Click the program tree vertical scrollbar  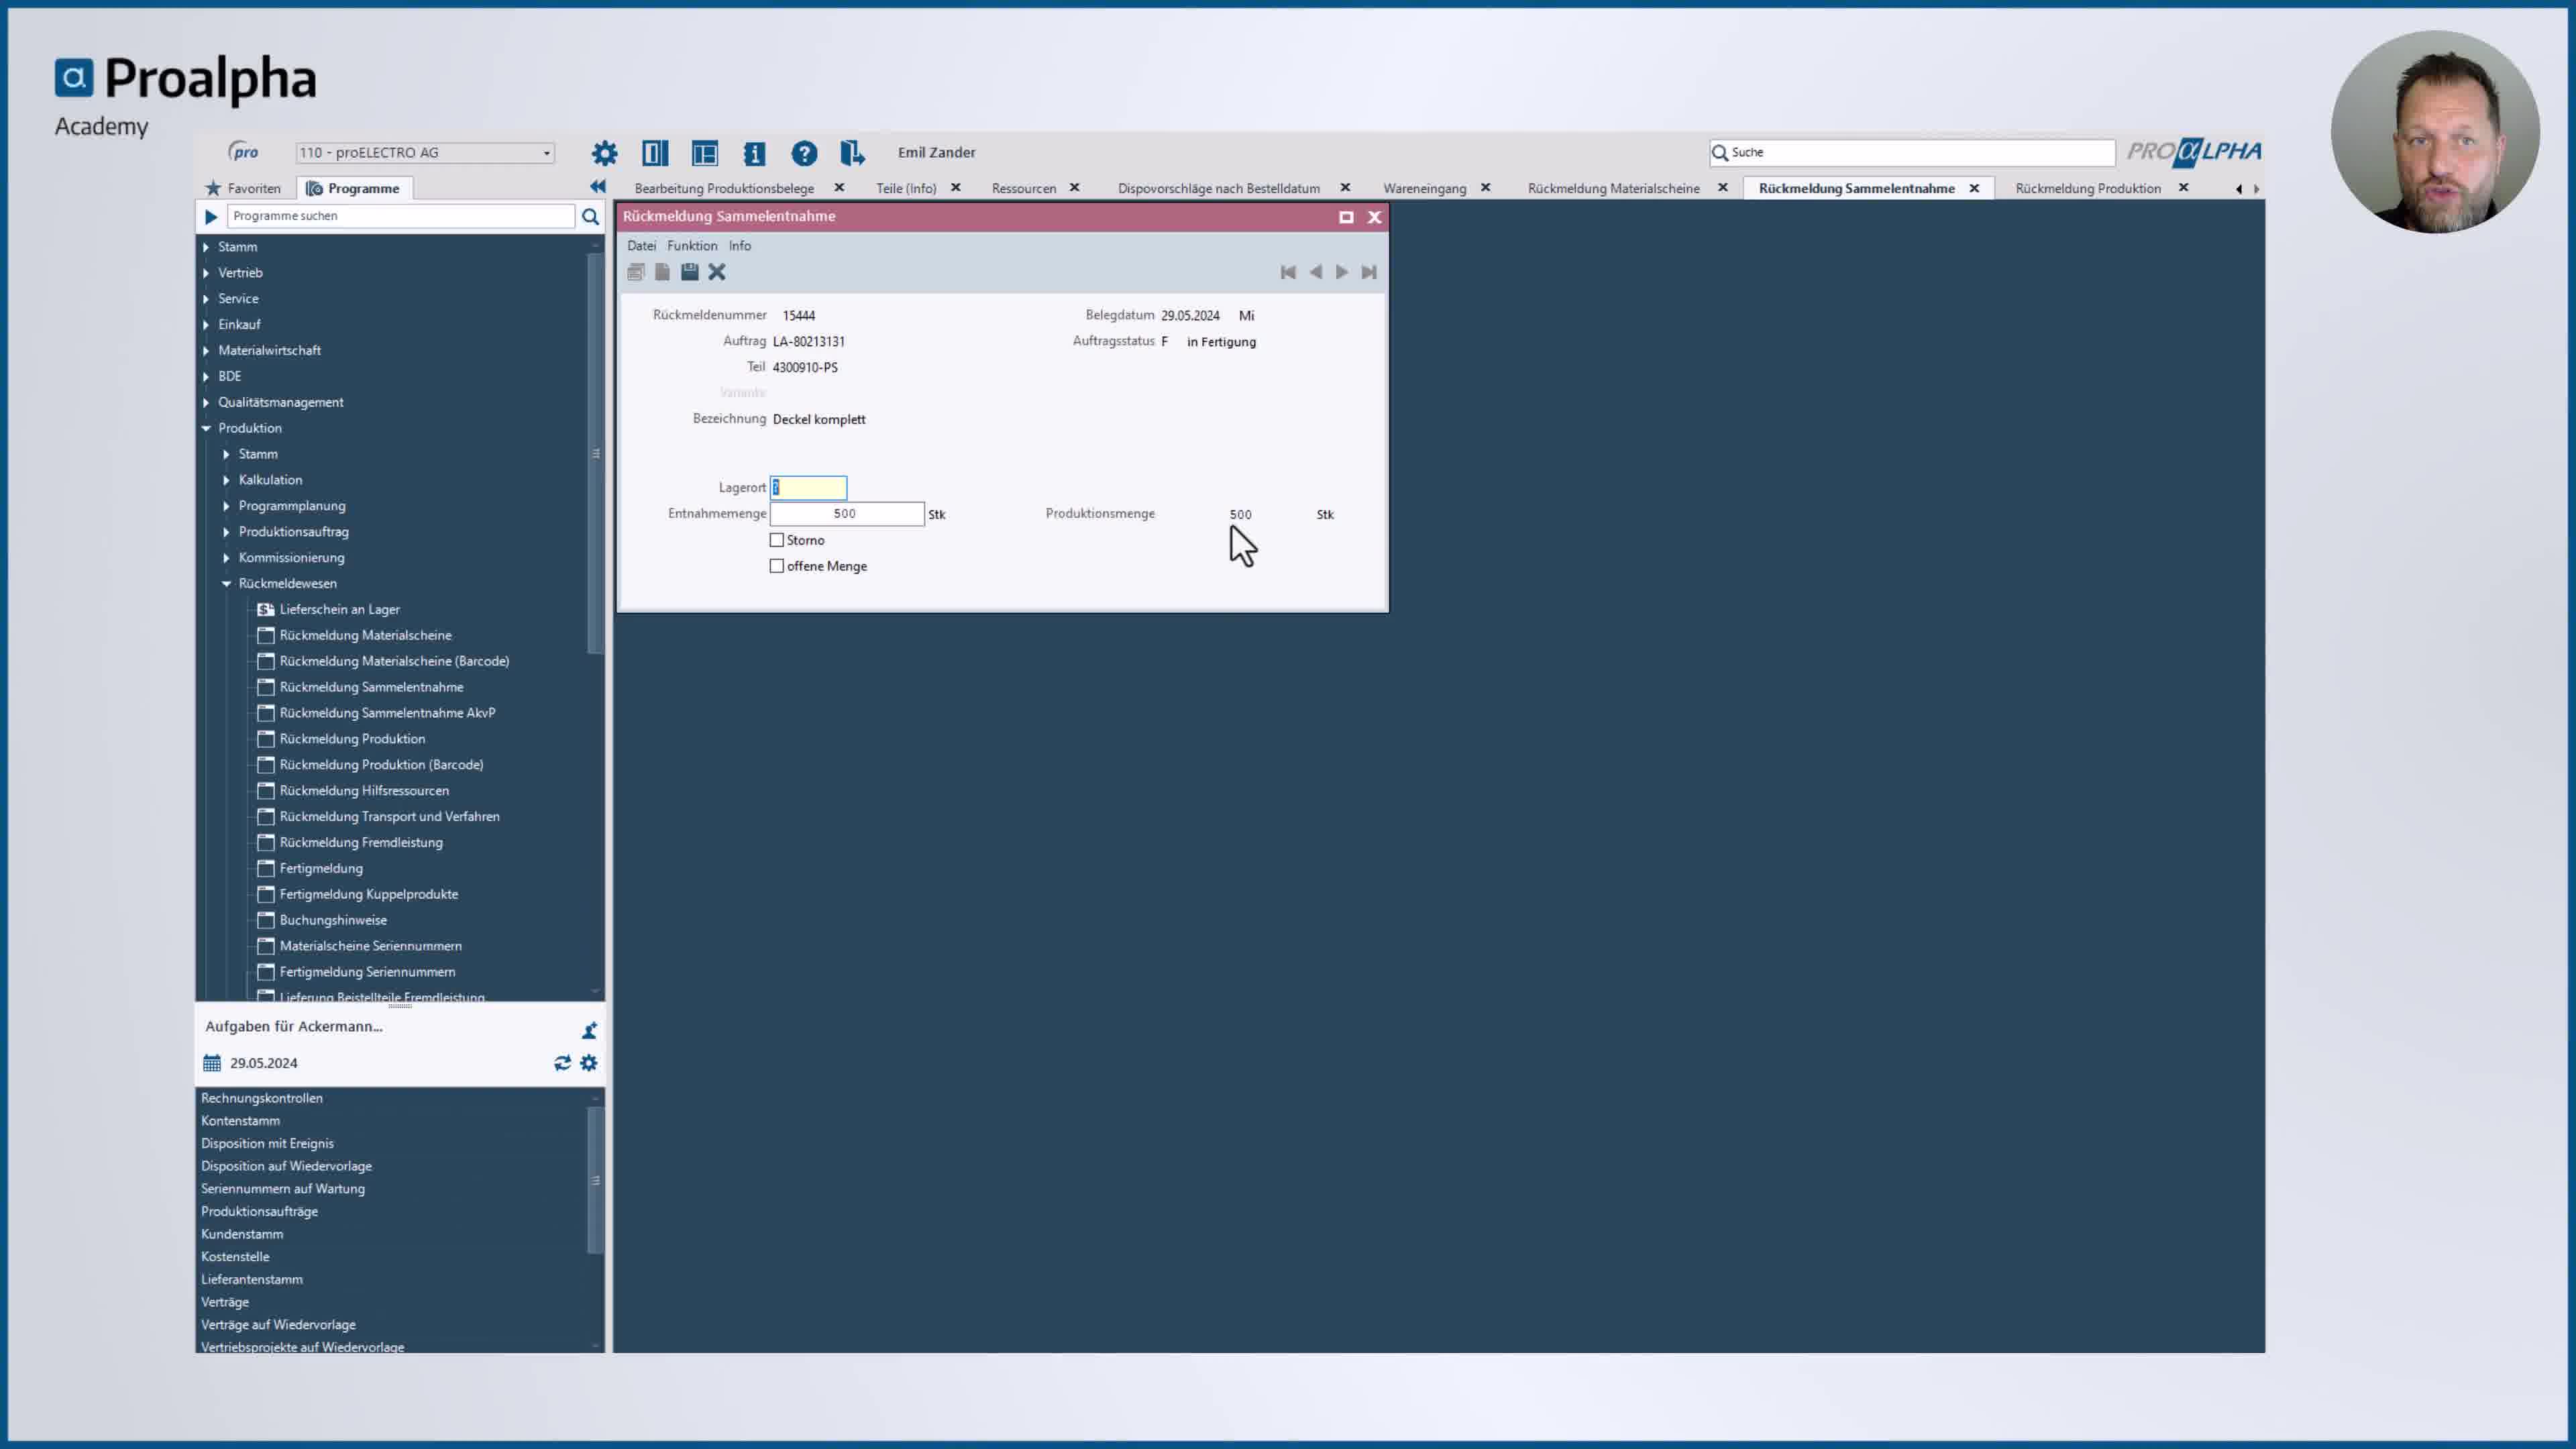pos(596,455)
